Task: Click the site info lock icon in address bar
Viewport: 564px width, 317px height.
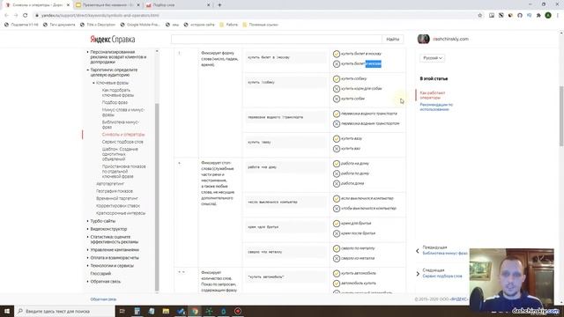Action: click(37, 16)
